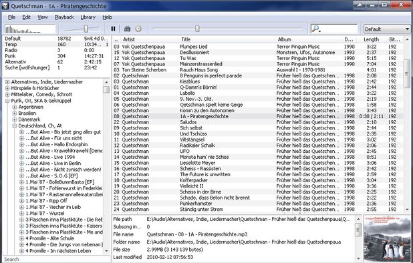The width and height of the screenshot is (413, 263).
Task: Expand Hörspiele & Hörbücher node
Action: point(7,88)
